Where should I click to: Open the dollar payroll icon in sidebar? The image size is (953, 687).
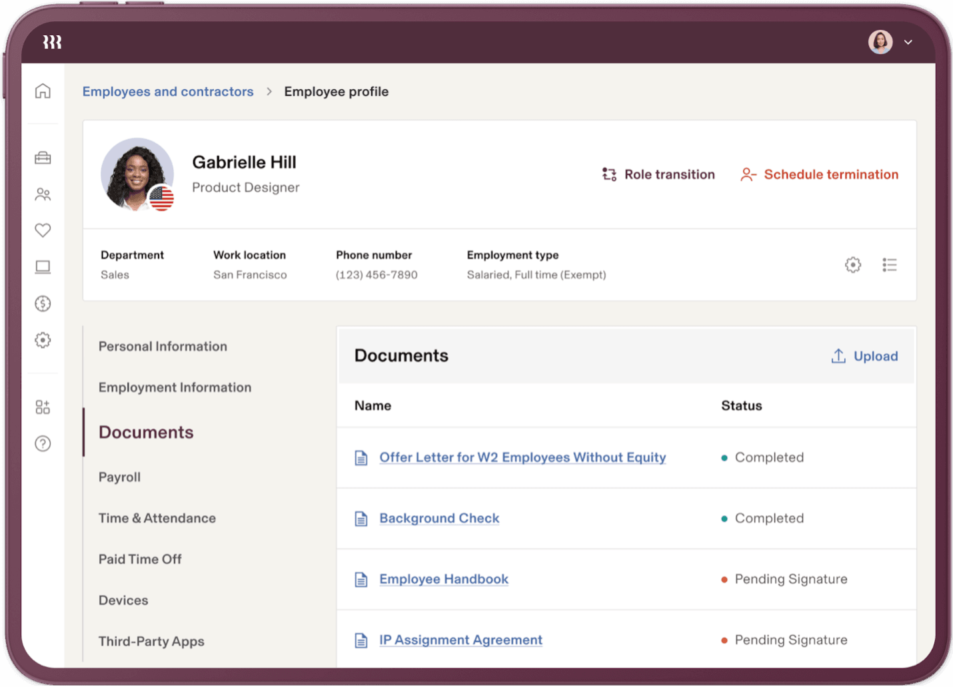pyautogui.click(x=42, y=303)
